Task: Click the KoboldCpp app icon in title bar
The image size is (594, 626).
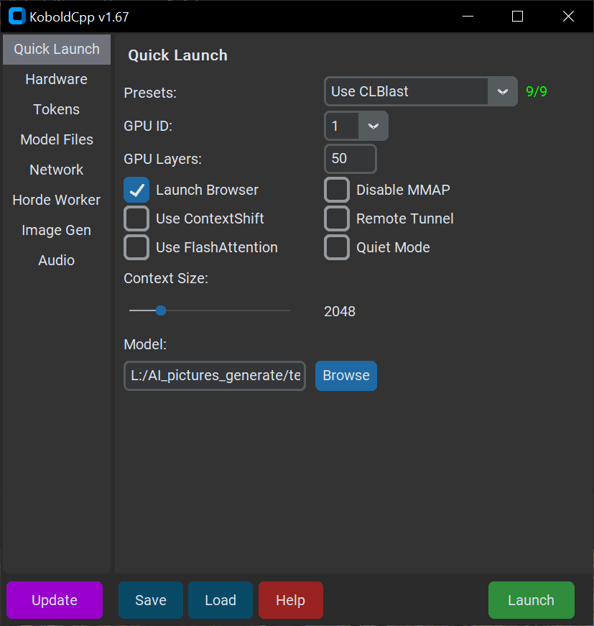Action: [x=17, y=17]
